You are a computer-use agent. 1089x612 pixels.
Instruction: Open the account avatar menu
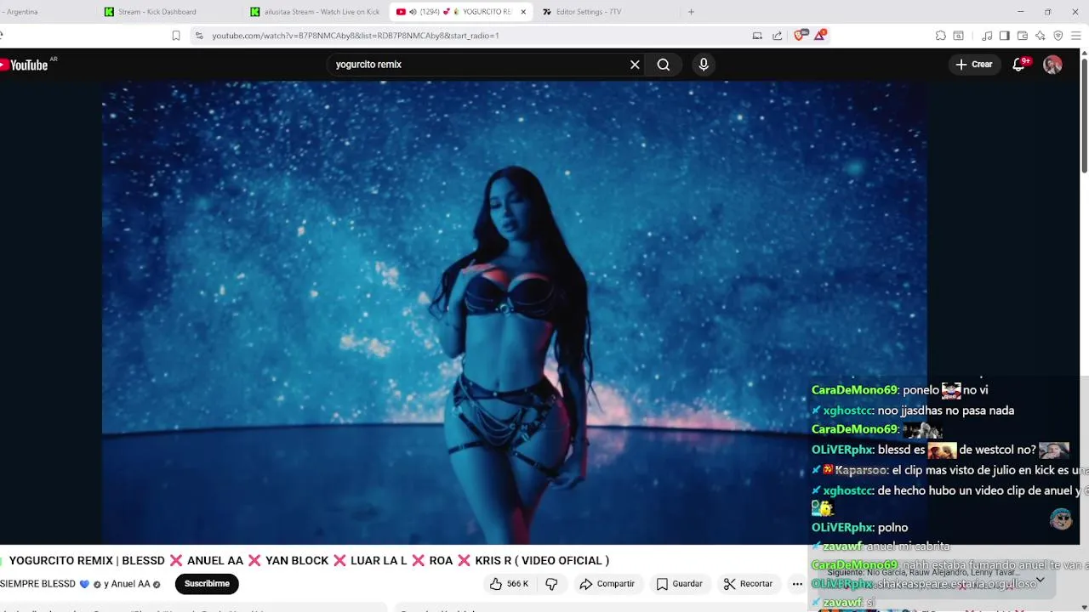1052,65
